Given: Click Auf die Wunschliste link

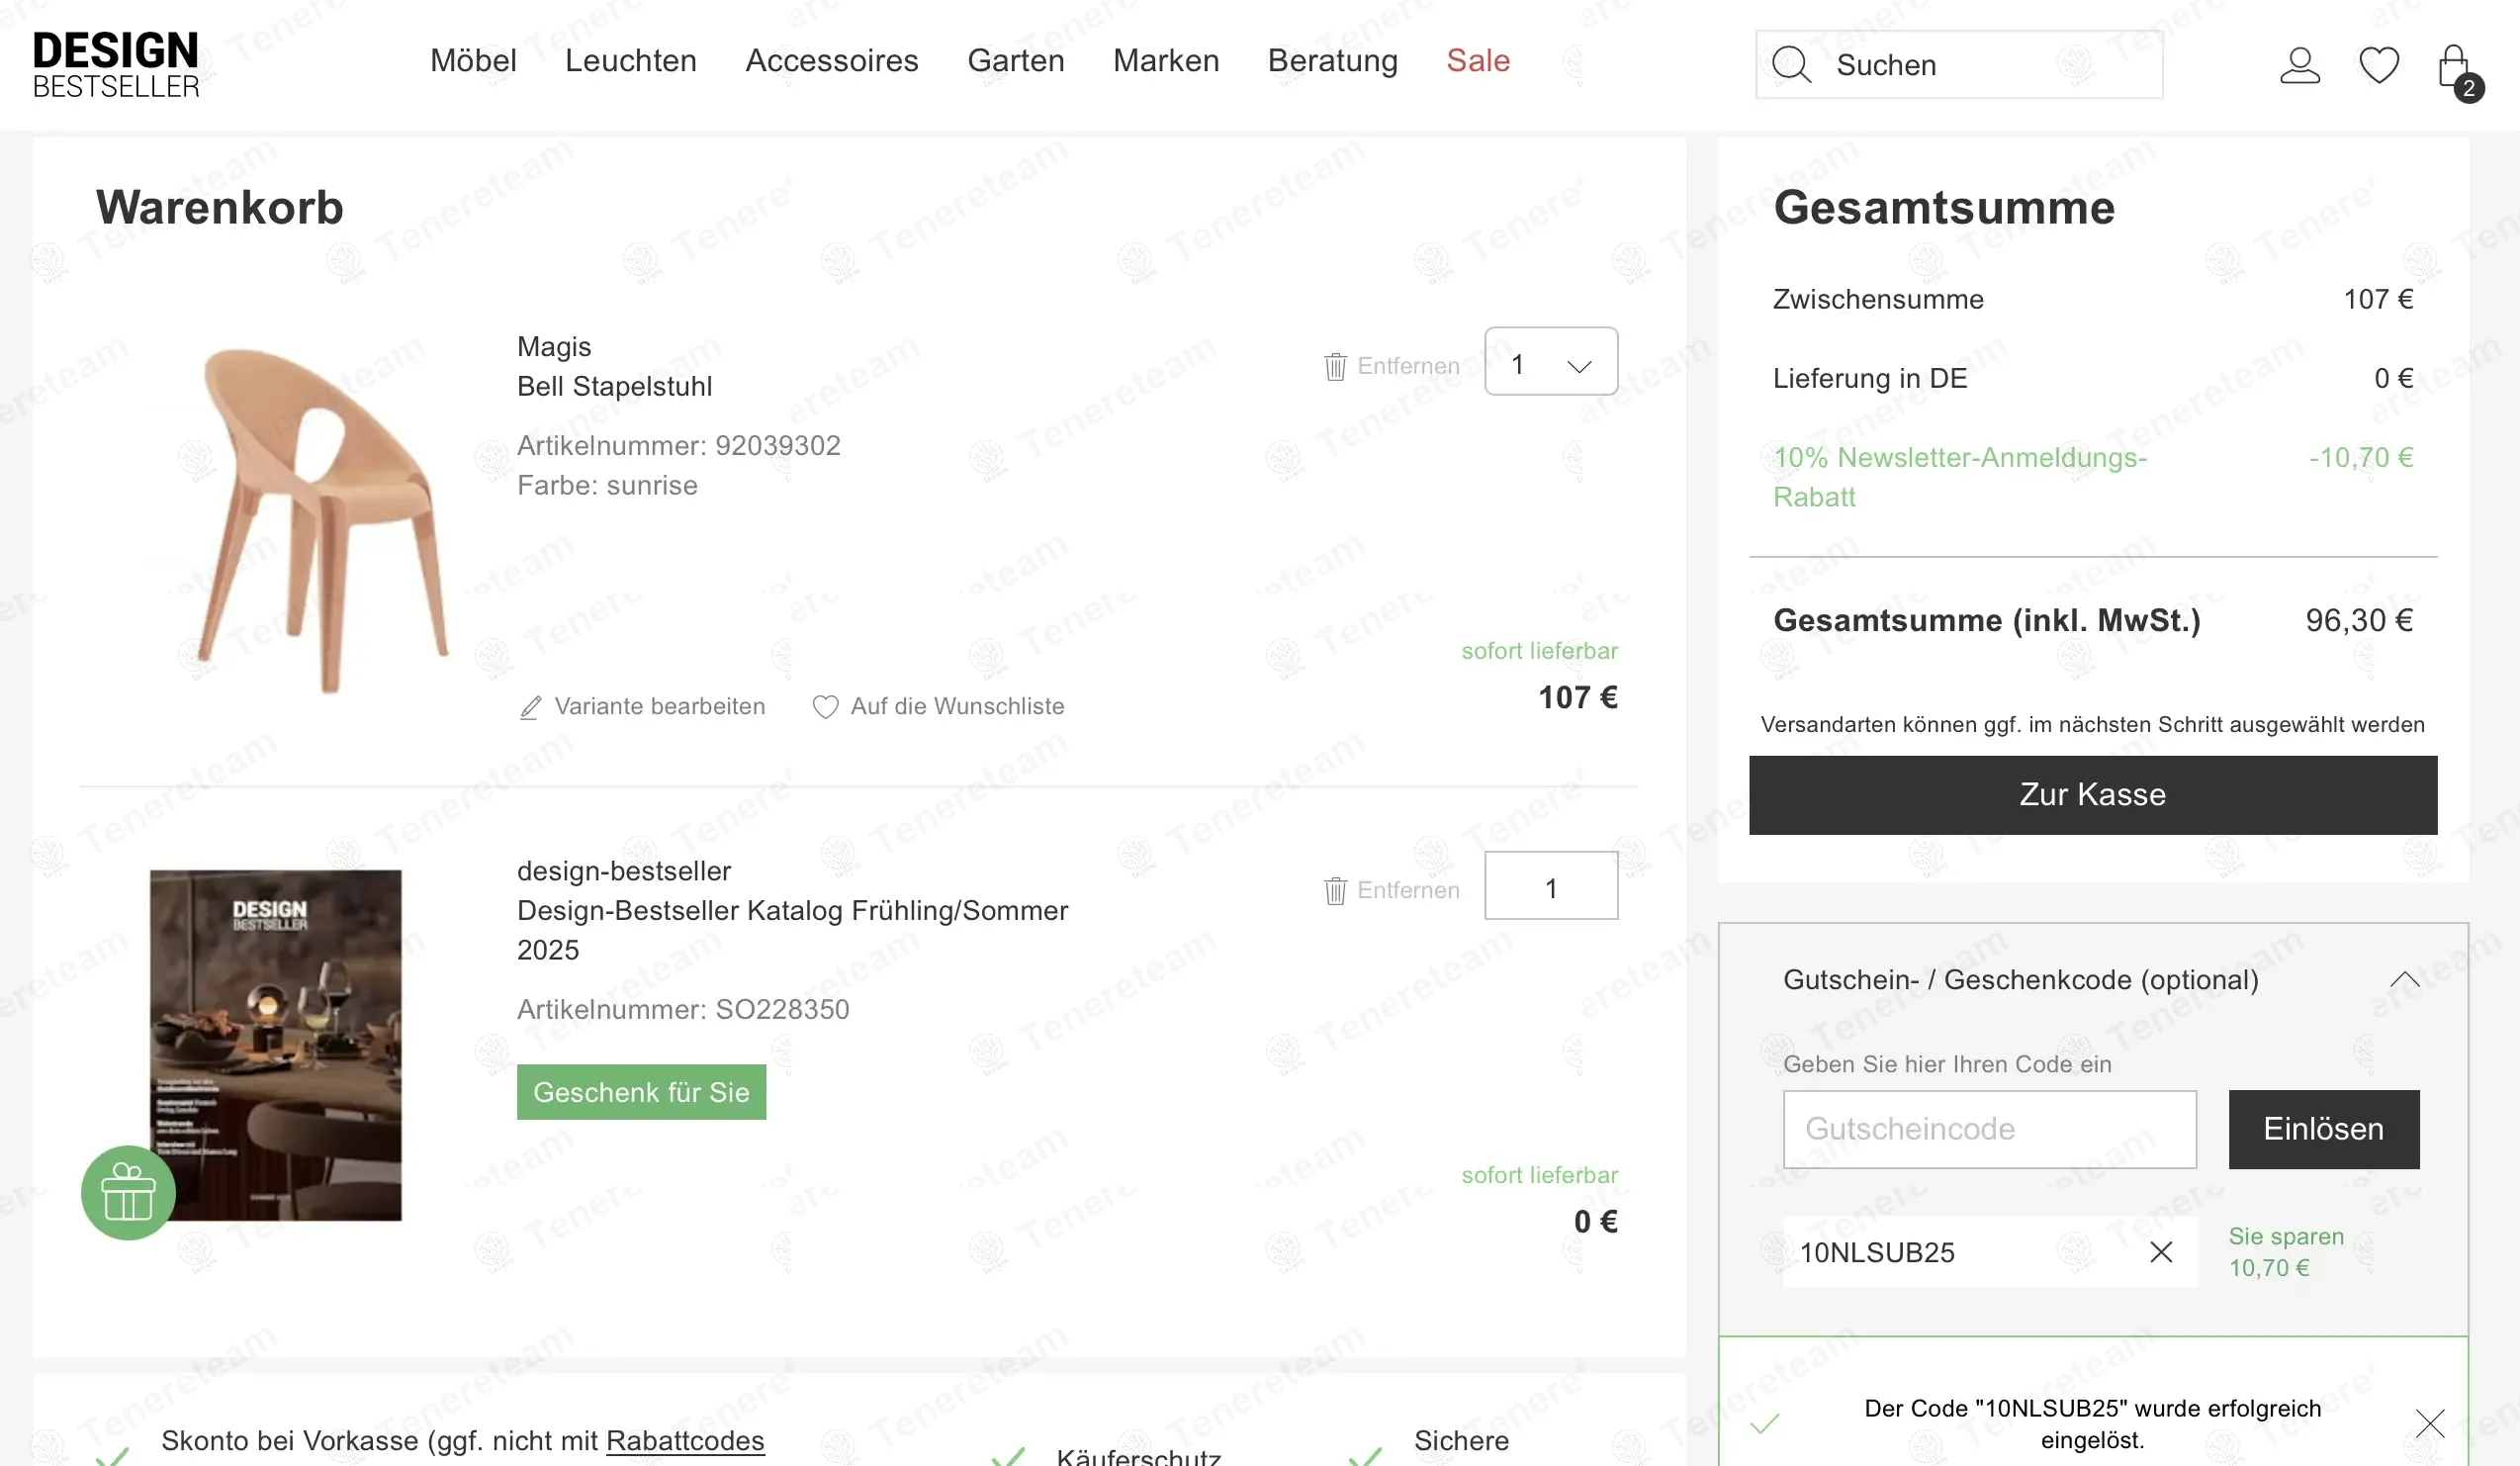Looking at the screenshot, I should click(x=957, y=707).
